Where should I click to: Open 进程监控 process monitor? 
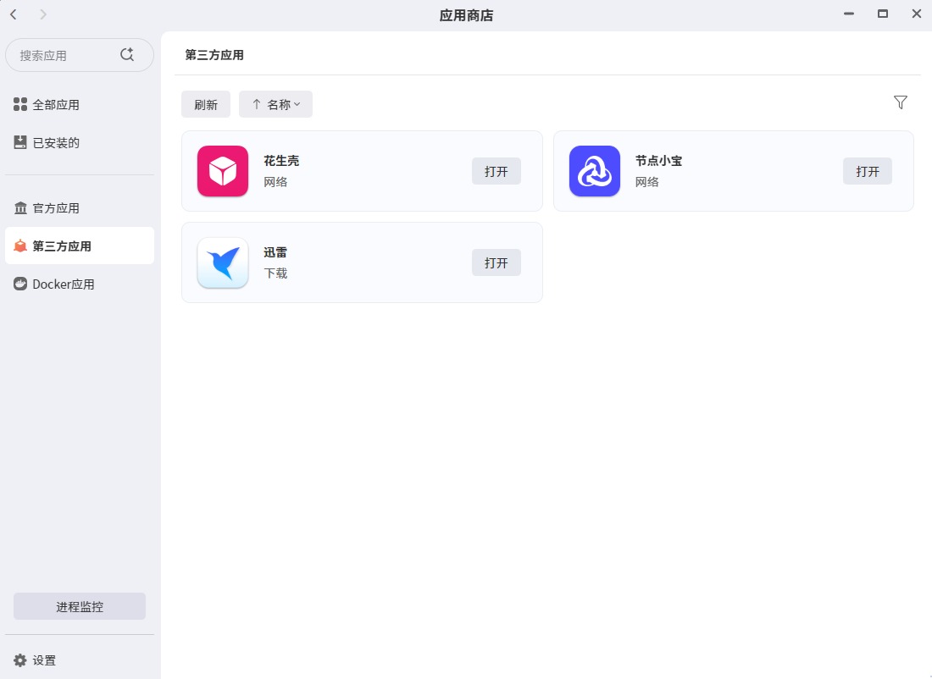coord(79,606)
